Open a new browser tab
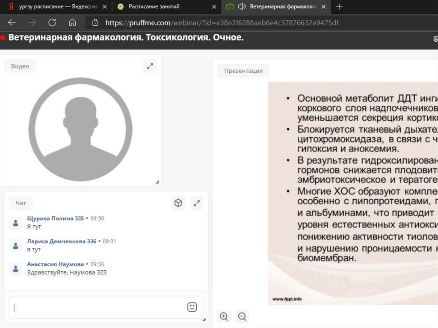Screen dimensions: 438x328 tap(339, 6)
